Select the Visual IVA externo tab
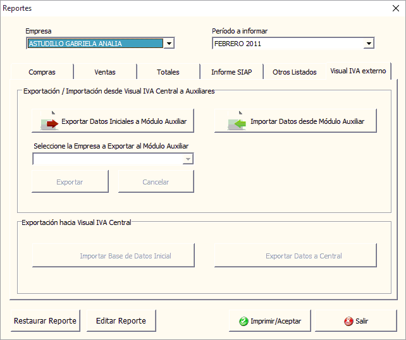Image resolution: width=406 pixels, height=340 pixels. click(x=358, y=71)
